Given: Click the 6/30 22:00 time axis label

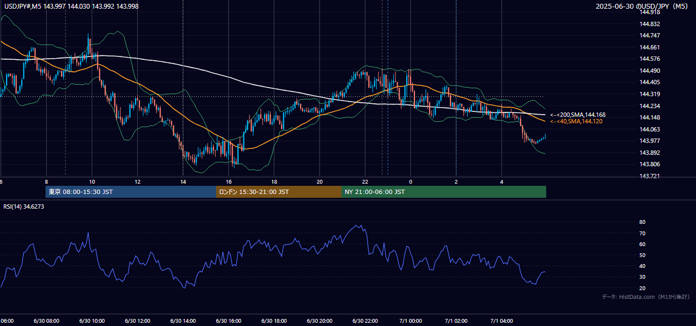Looking at the screenshot, I should tap(365, 321).
